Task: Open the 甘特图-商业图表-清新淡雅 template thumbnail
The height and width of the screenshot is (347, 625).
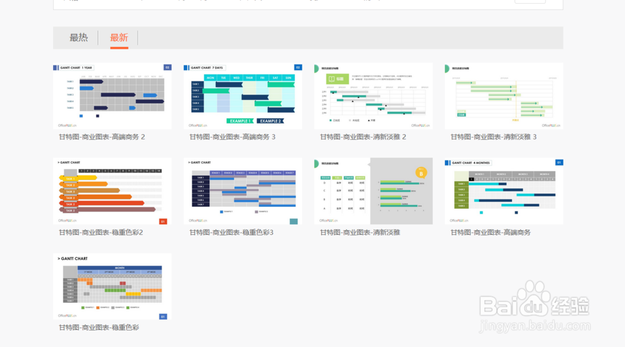Action: [x=374, y=191]
